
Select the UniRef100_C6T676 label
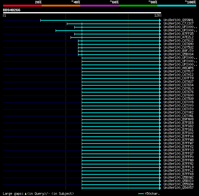click(x=178, y=92)
